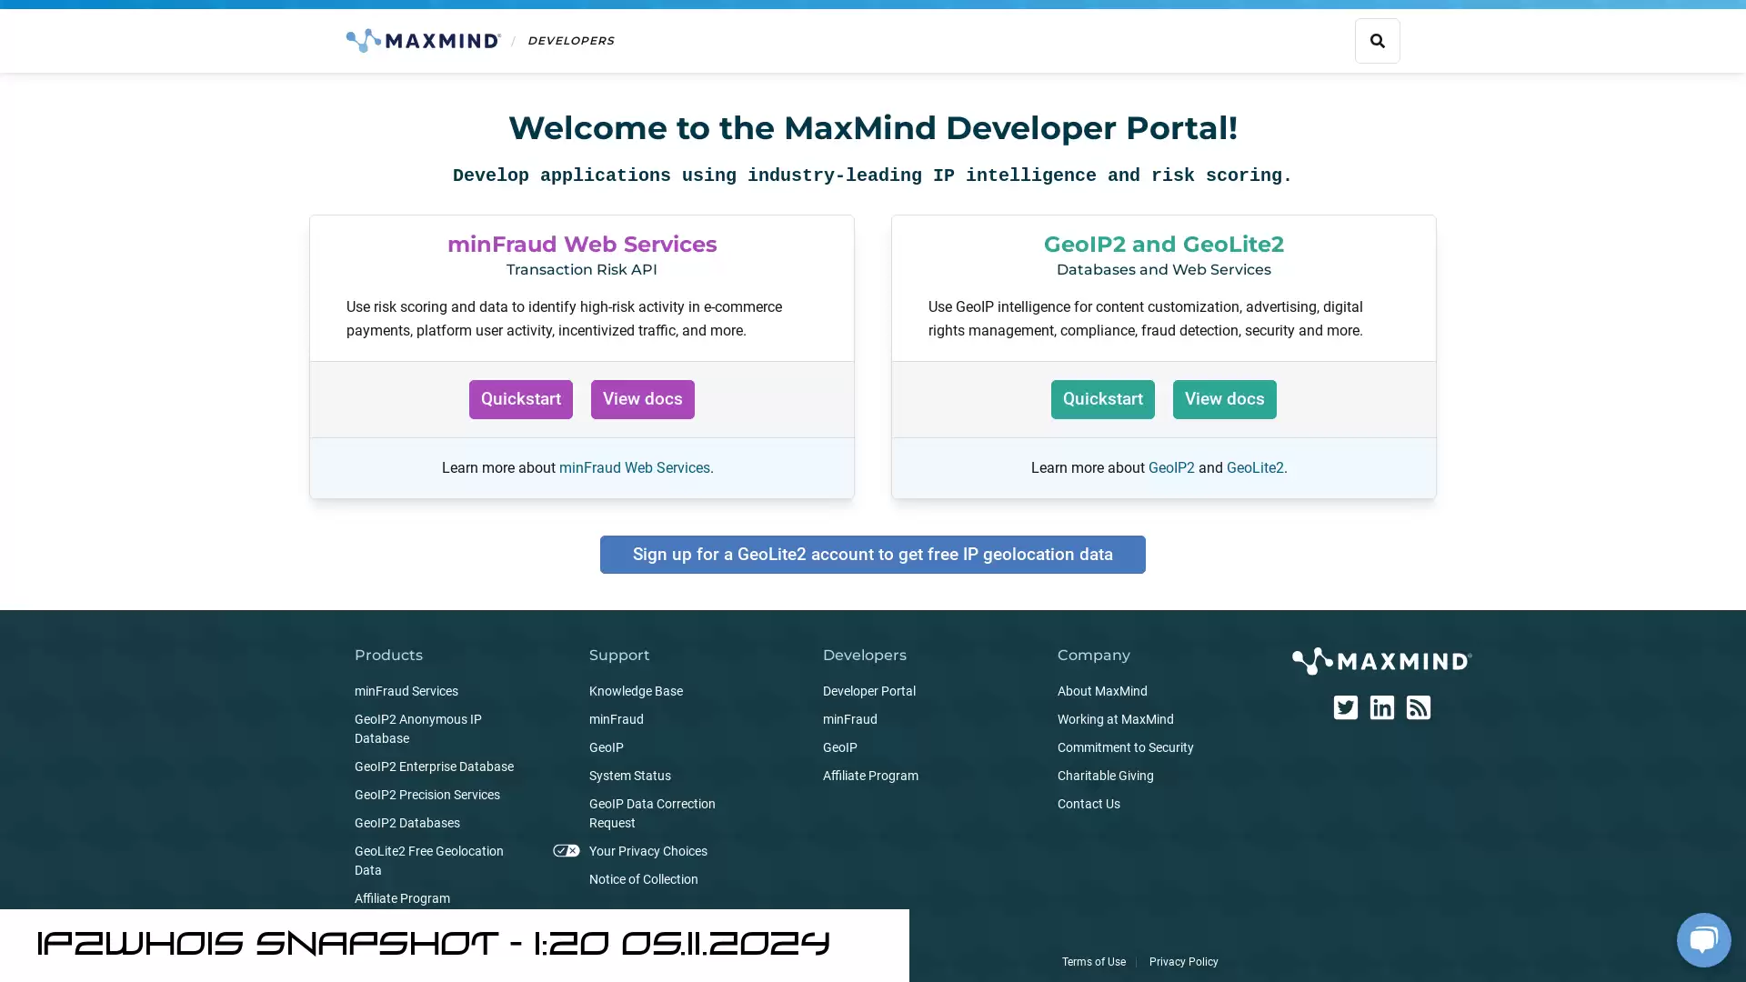
Task: Open GeoIP Data Correction Request link
Action: [652, 813]
